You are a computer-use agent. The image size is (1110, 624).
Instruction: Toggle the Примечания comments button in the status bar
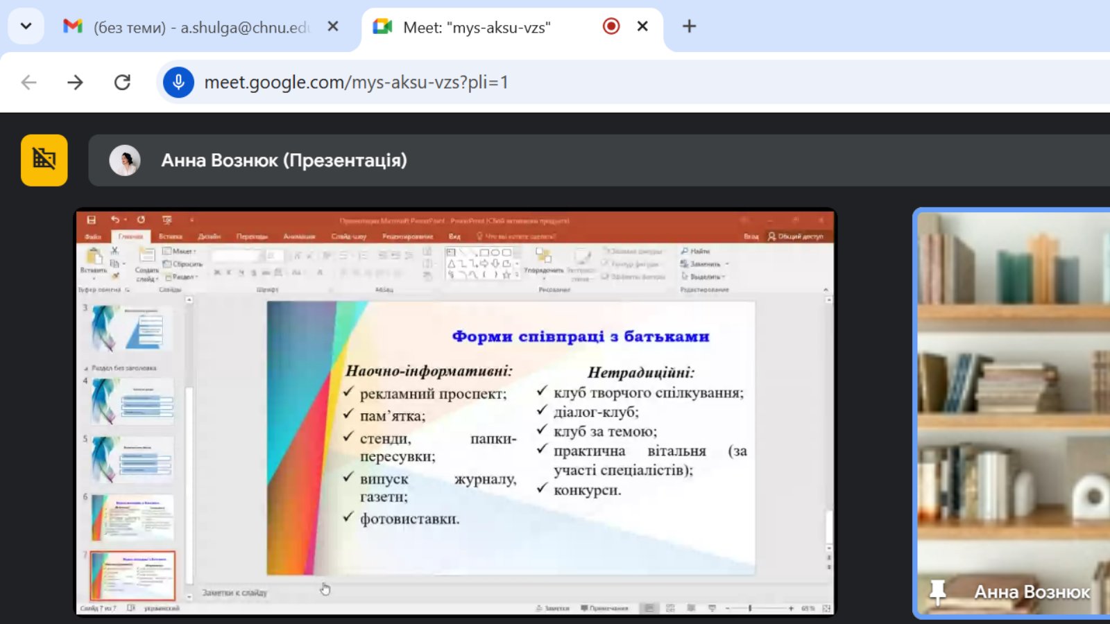coord(604,608)
